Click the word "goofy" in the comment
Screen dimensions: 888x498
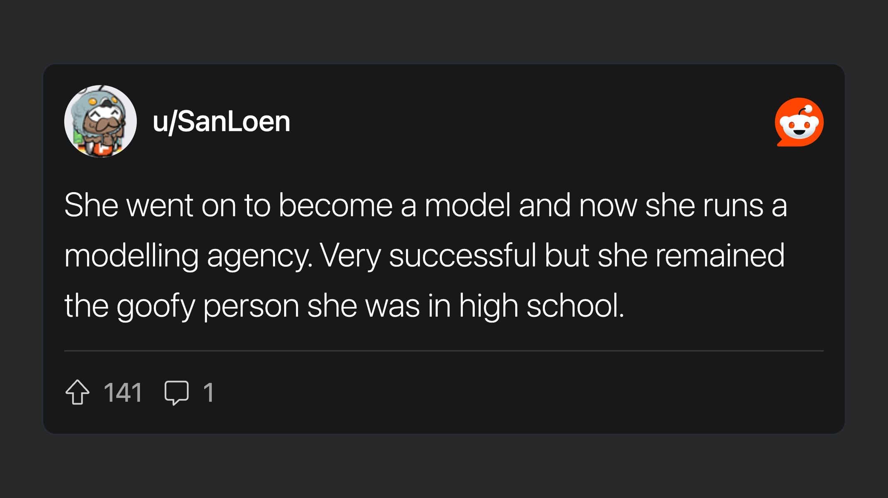(155, 306)
